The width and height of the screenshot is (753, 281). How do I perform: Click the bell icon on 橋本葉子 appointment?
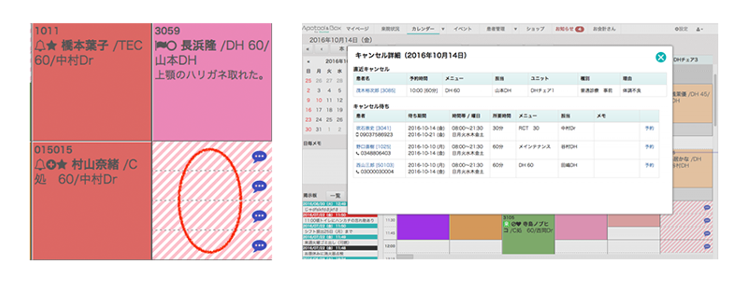[39, 46]
